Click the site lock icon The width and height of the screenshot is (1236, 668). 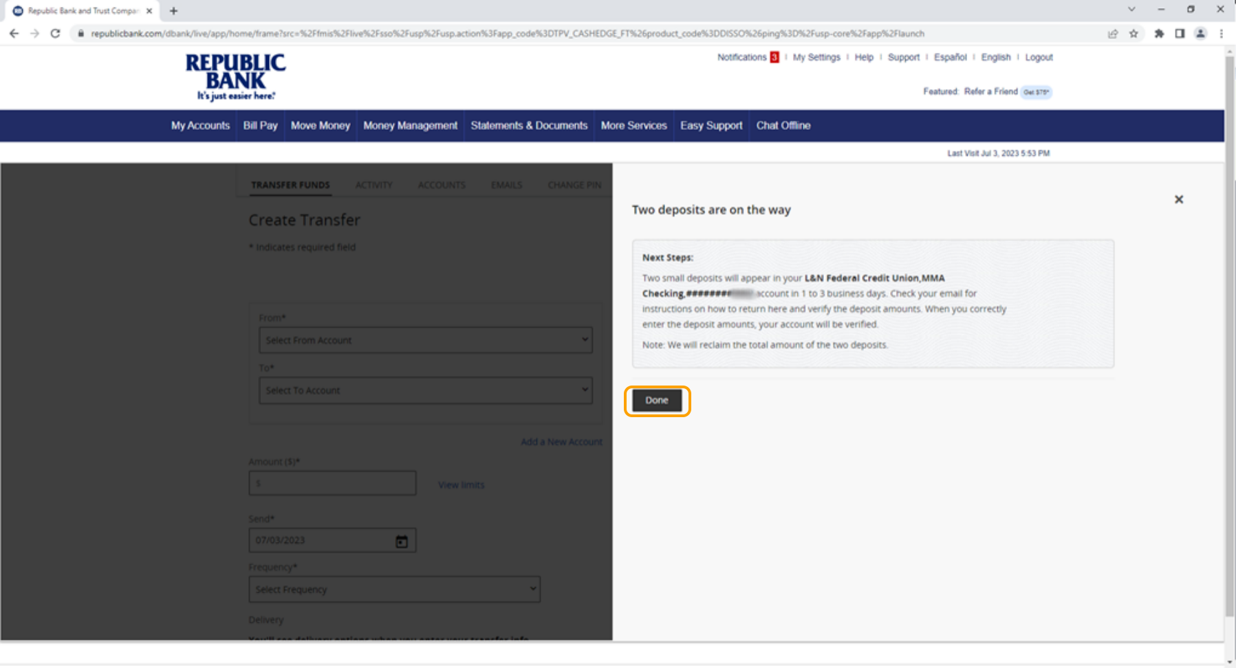coord(80,33)
